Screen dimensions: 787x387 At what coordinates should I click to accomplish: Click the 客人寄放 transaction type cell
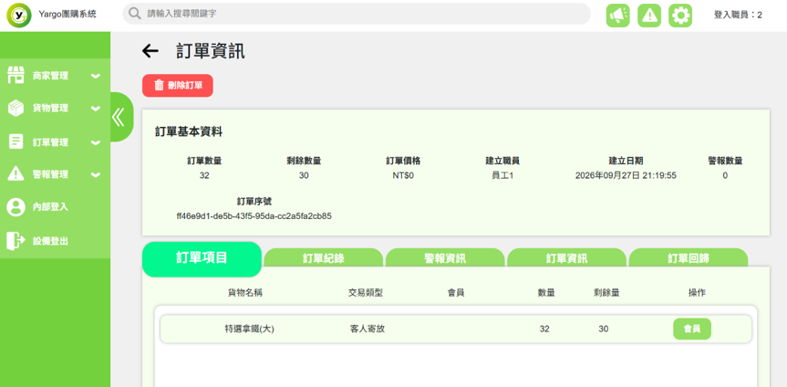click(x=368, y=329)
